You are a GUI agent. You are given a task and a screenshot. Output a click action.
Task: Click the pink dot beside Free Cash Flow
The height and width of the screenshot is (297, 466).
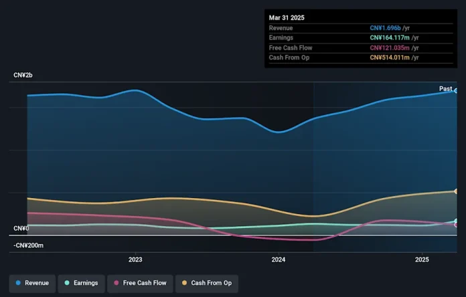[117, 283]
